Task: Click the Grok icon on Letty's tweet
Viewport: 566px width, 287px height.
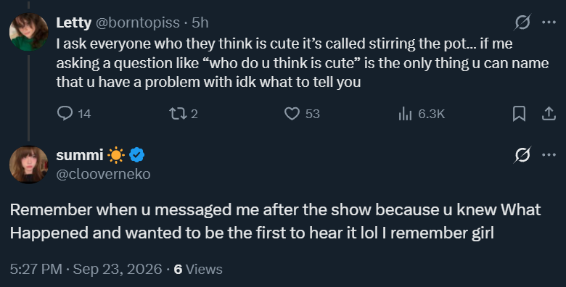Action: pyautogui.click(x=522, y=22)
